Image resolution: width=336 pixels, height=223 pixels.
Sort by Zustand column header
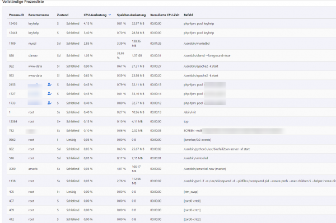click(63, 15)
